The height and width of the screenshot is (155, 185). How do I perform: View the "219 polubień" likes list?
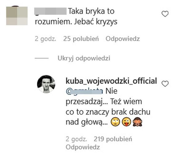113,139
